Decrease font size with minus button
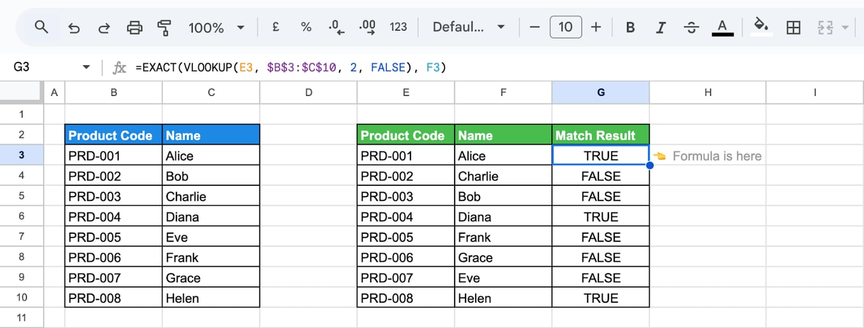Image resolution: width=864 pixels, height=328 pixels. click(534, 27)
